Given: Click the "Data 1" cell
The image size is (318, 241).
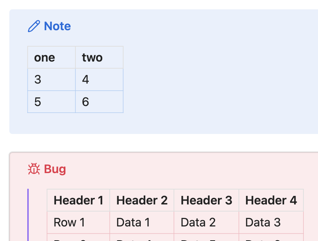Looking at the screenshot, I should 142,223.
